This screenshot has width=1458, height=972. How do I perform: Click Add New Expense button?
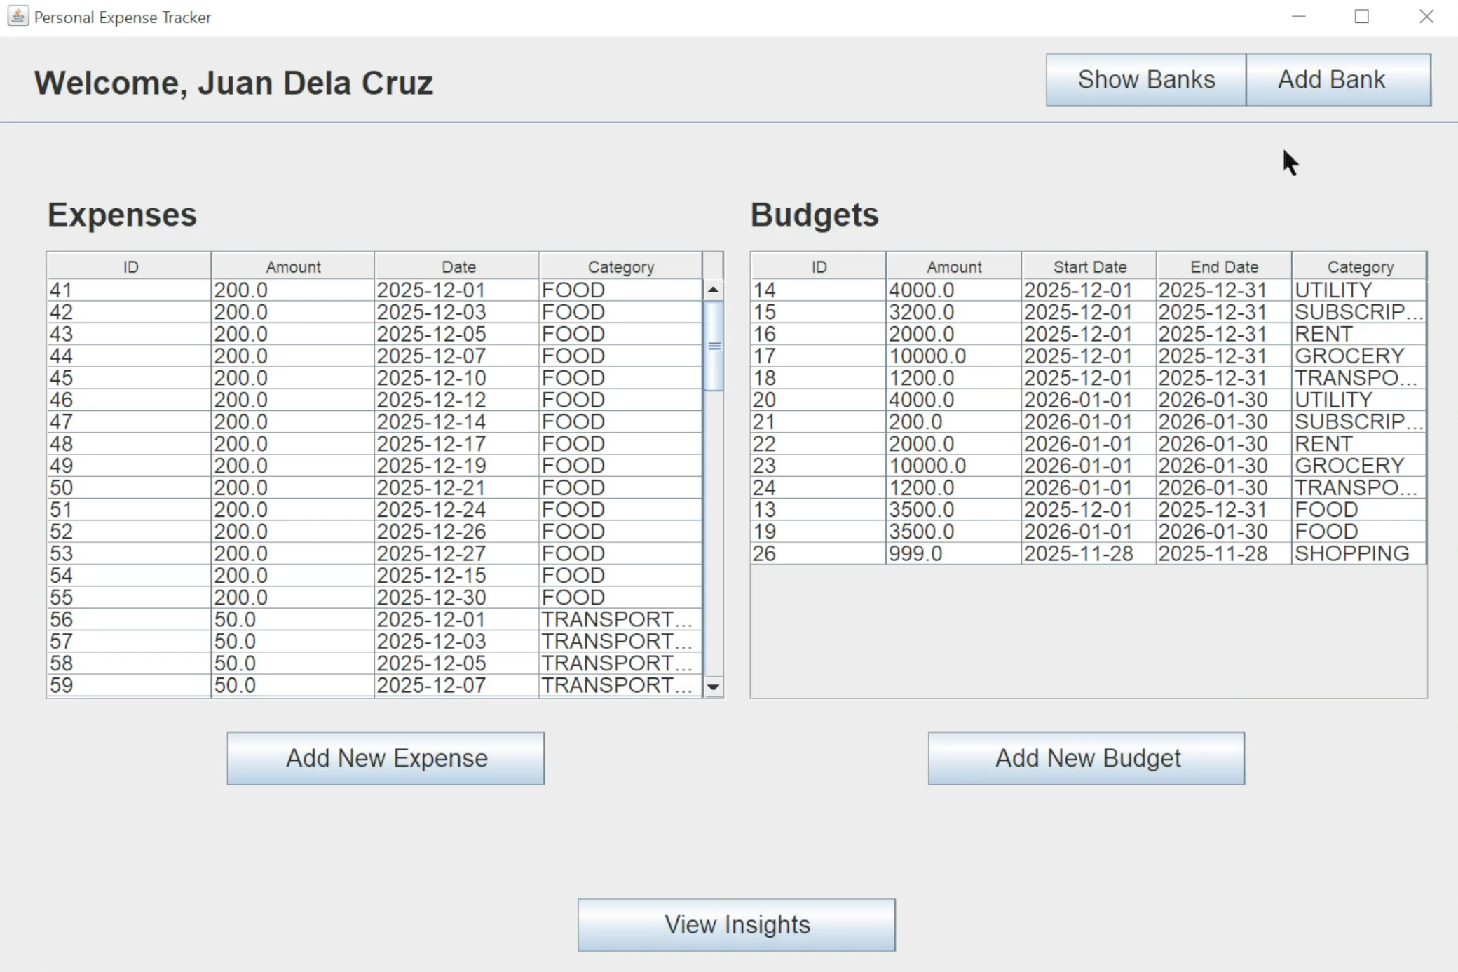386,758
